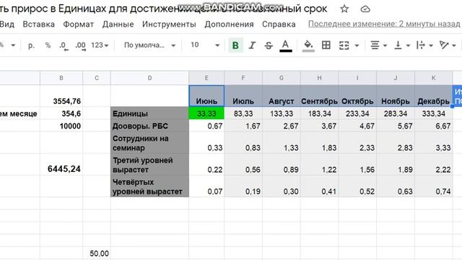Open the Данные menu
462x260 pixels.
[x=118, y=24]
